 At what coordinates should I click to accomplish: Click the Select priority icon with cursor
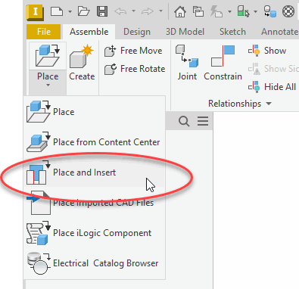pos(243,11)
